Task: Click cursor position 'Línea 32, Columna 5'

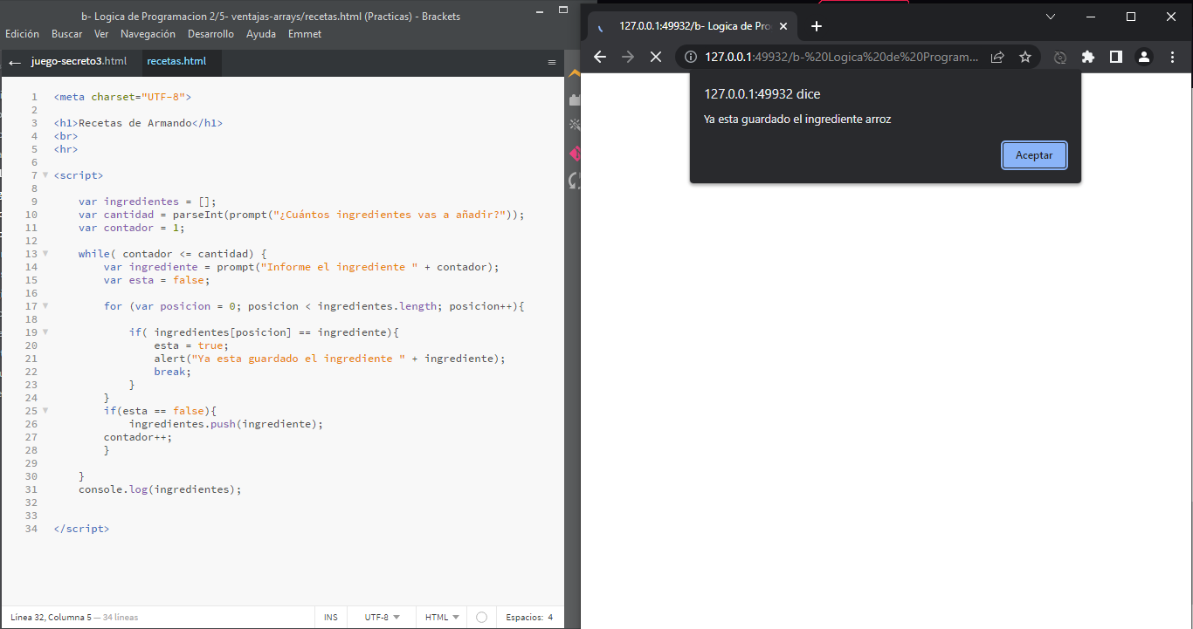Action: click(50, 618)
